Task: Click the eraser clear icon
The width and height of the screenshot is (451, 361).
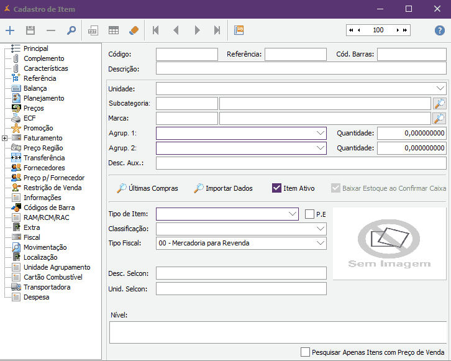Action: (x=134, y=30)
